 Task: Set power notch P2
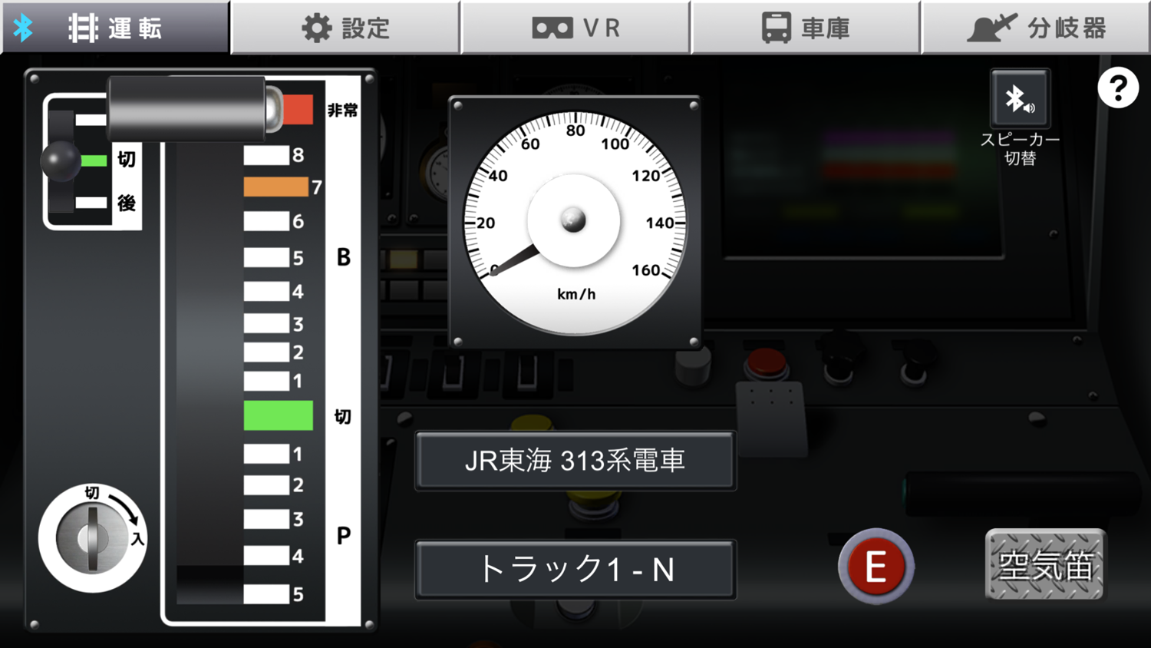click(266, 485)
